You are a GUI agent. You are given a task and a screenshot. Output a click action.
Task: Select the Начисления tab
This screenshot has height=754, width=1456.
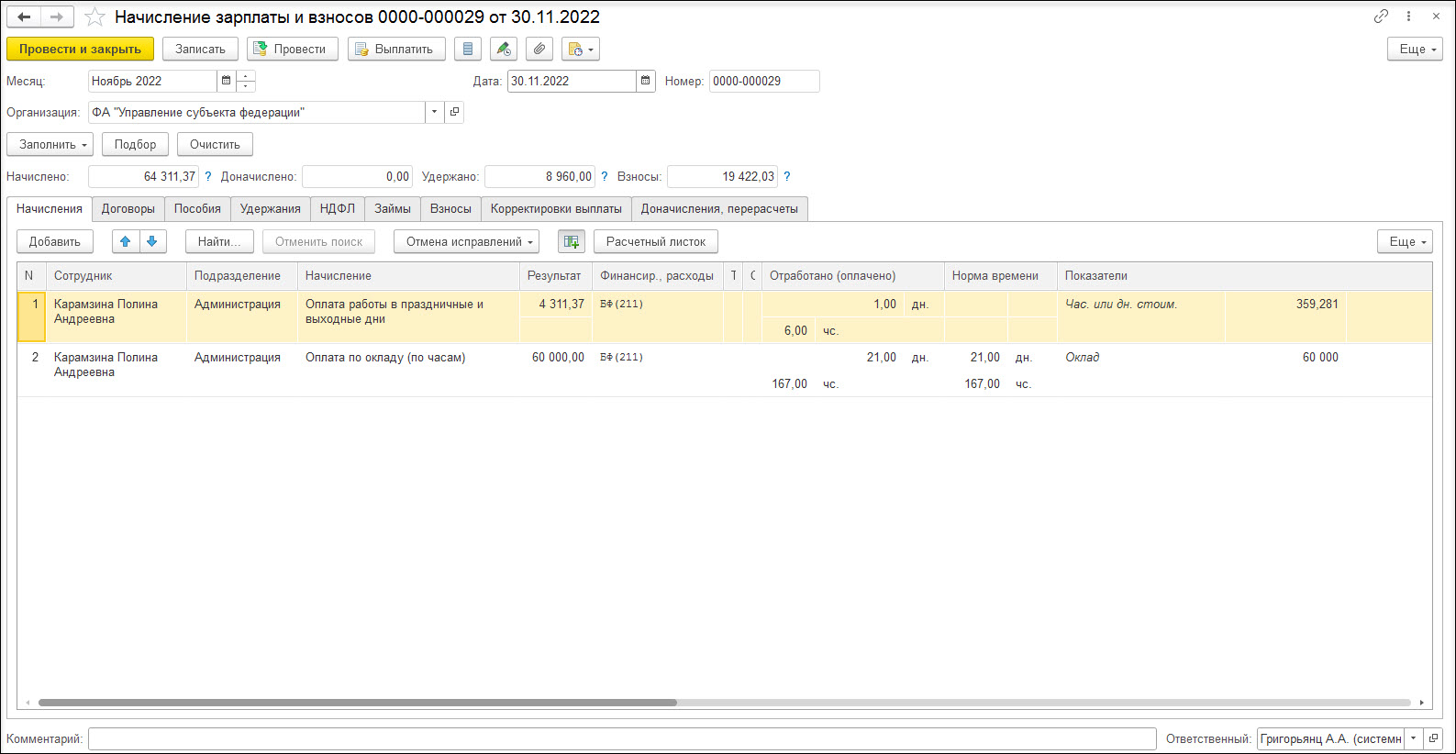click(x=50, y=209)
